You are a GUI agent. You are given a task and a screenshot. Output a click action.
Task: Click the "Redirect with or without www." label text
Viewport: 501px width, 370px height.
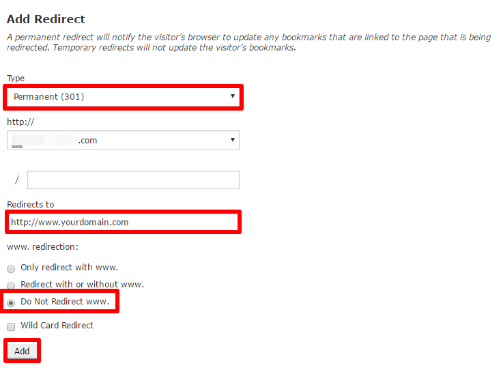coord(82,285)
